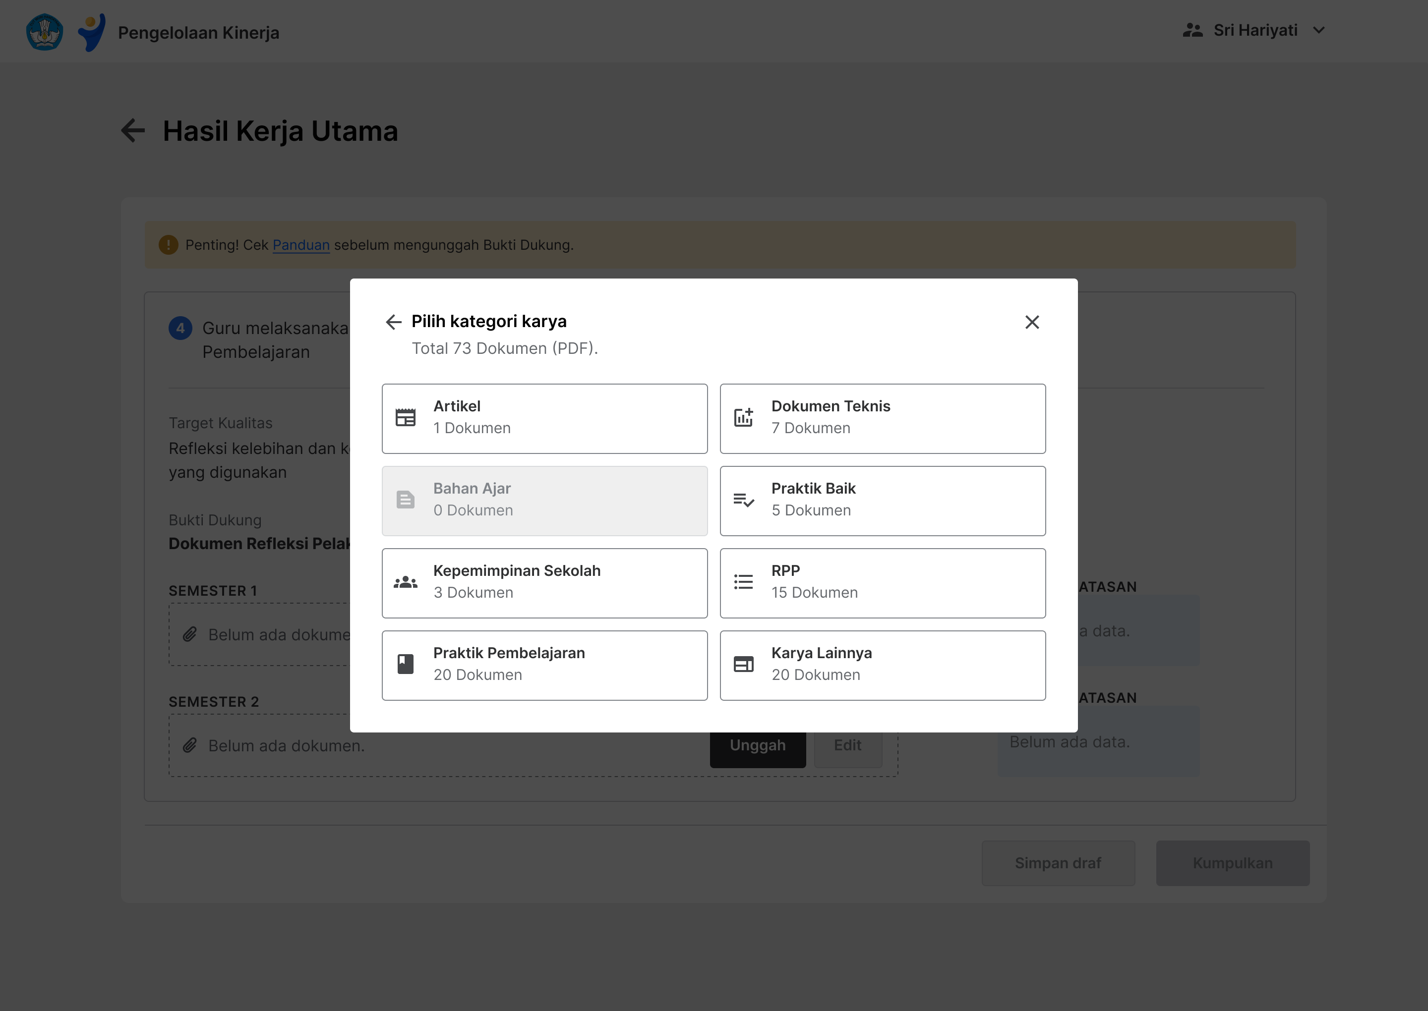Click the Kepemimpinan Sekolah group icon
This screenshot has width=1428, height=1011.
pos(406,582)
